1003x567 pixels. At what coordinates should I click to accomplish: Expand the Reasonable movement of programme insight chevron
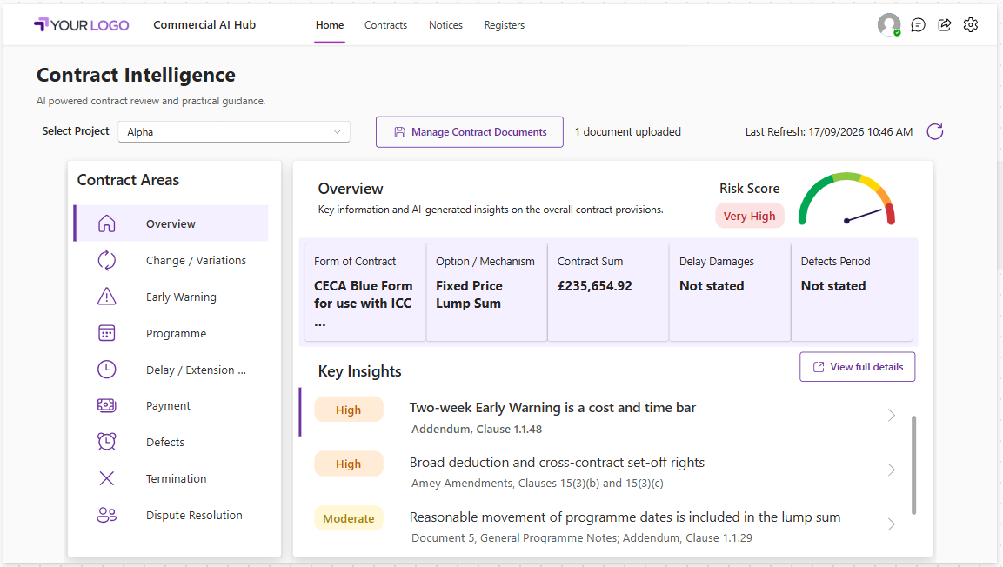point(891,524)
